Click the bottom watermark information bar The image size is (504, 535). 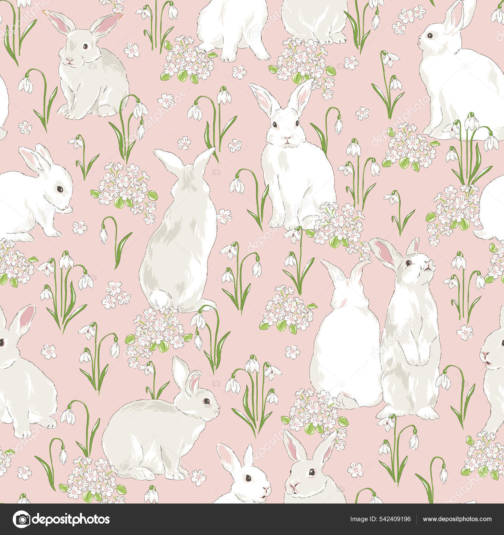tap(252, 519)
